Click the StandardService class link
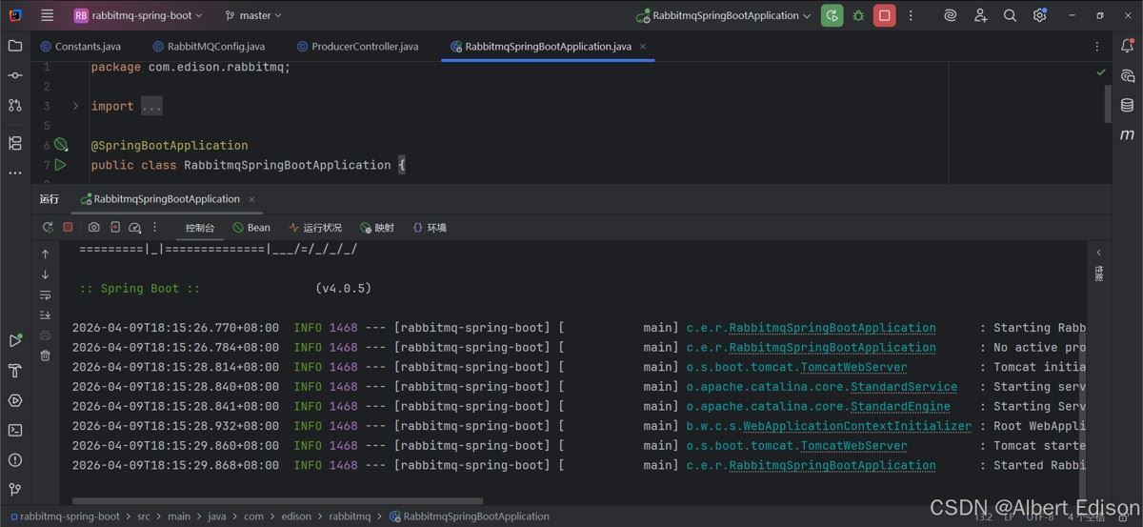 click(904, 387)
